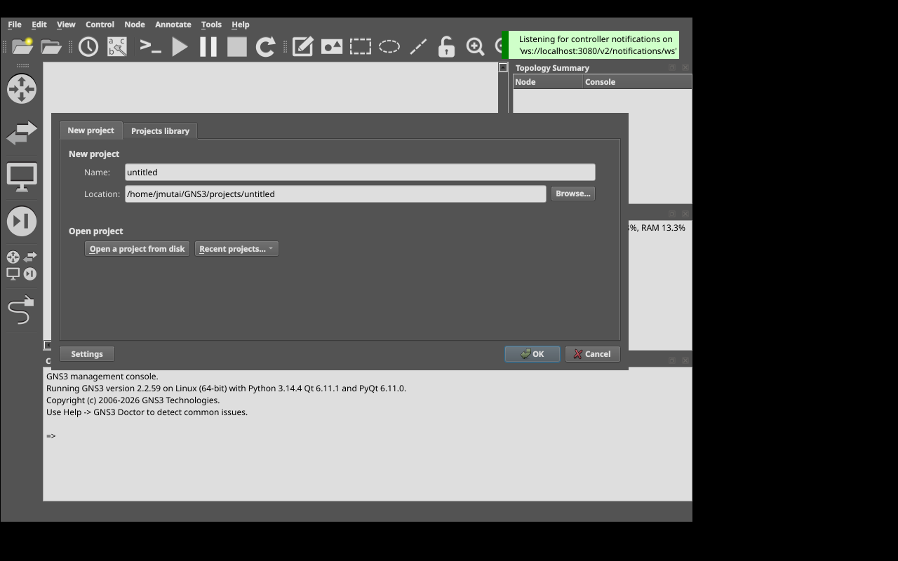
Task: Click the Node column header in Topology Summary
Action: pos(548,82)
